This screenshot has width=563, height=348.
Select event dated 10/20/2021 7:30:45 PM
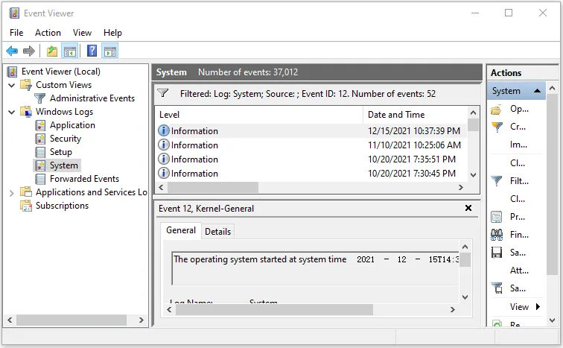[311, 174]
